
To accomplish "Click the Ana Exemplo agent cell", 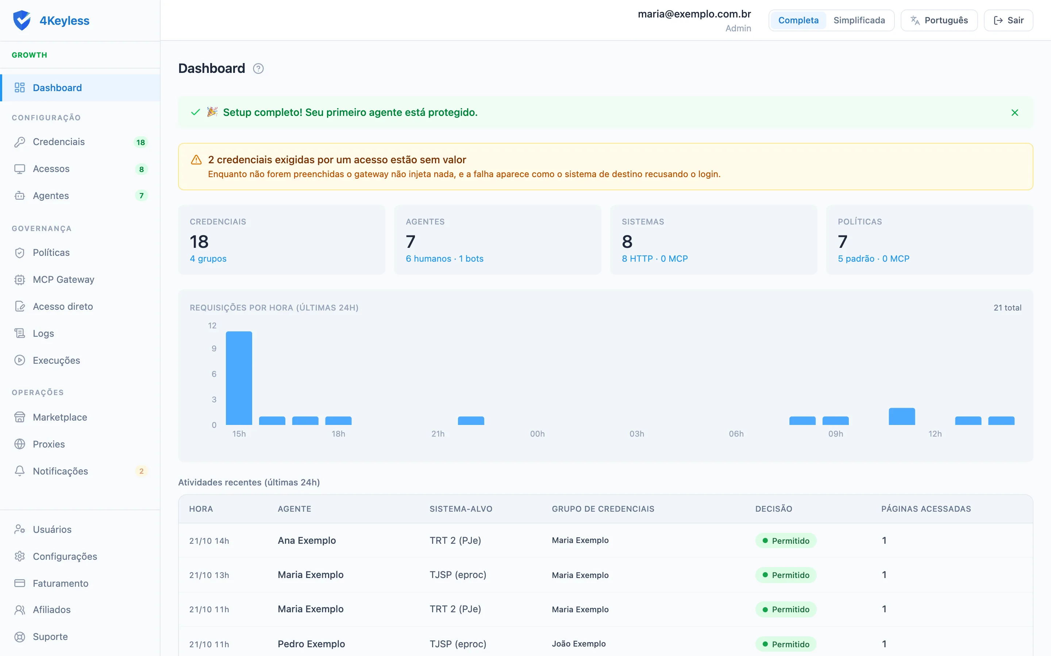I will [x=307, y=540].
